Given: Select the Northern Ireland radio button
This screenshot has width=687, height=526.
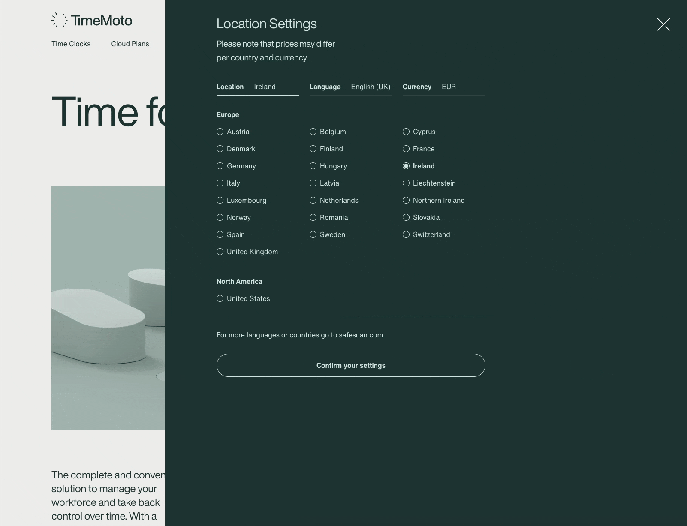Looking at the screenshot, I should click(x=407, y=201).
